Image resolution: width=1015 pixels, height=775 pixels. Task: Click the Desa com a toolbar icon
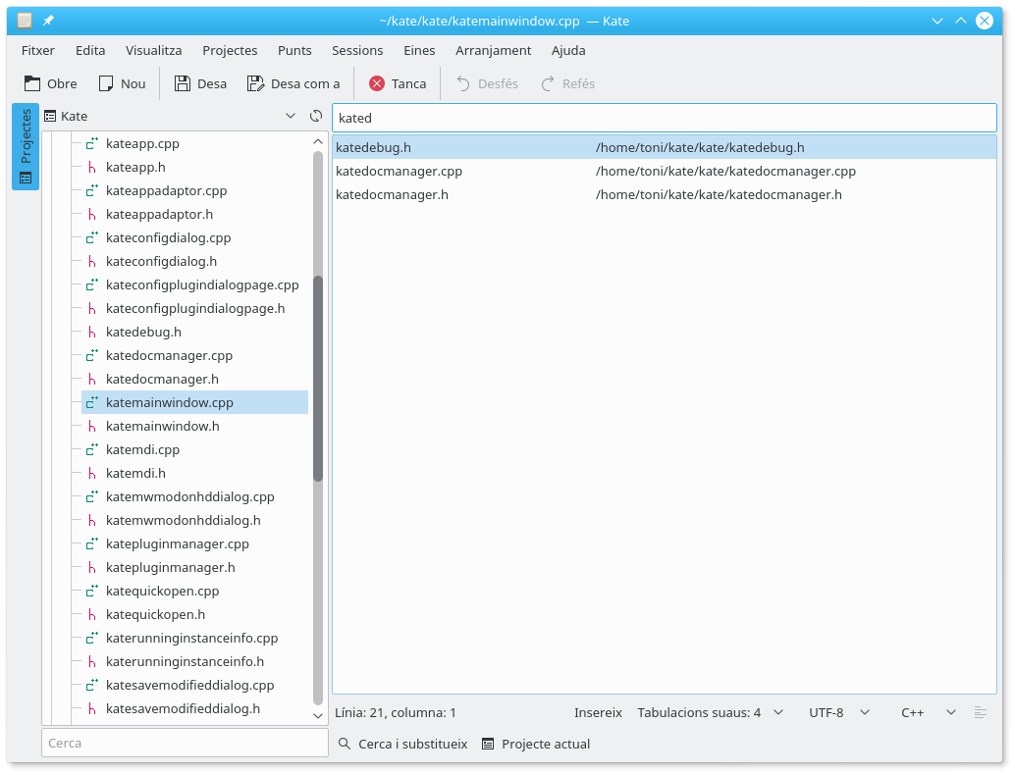(255, 83)
